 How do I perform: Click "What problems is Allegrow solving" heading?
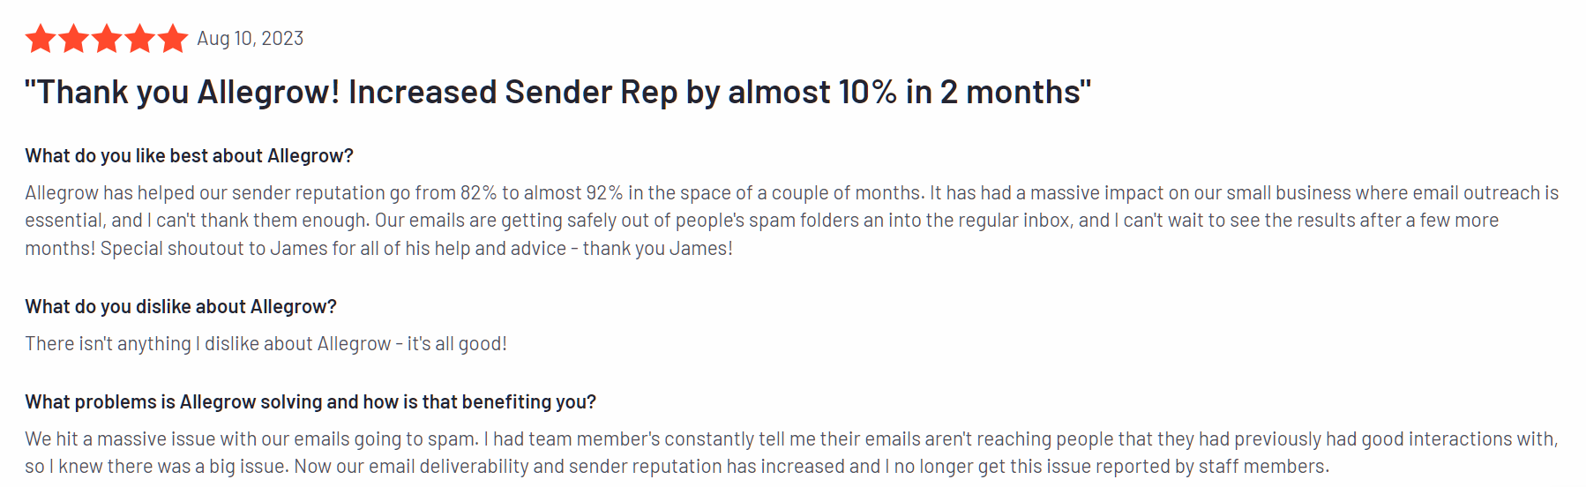[310, 402]
